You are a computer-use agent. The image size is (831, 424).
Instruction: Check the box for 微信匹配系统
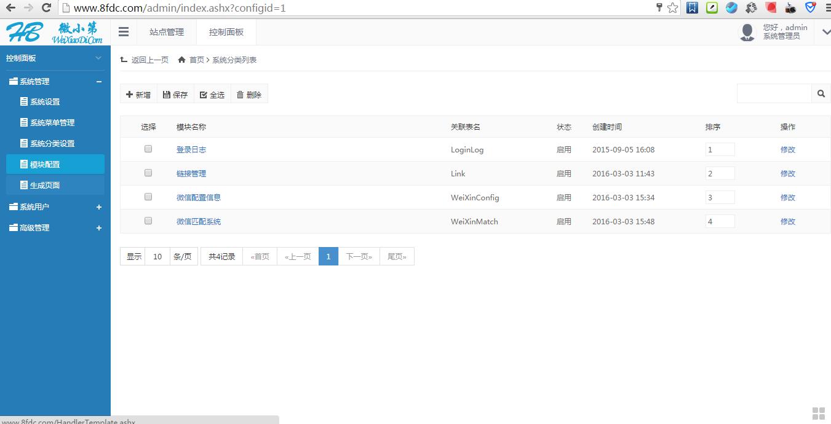click(x=148, y=221)
